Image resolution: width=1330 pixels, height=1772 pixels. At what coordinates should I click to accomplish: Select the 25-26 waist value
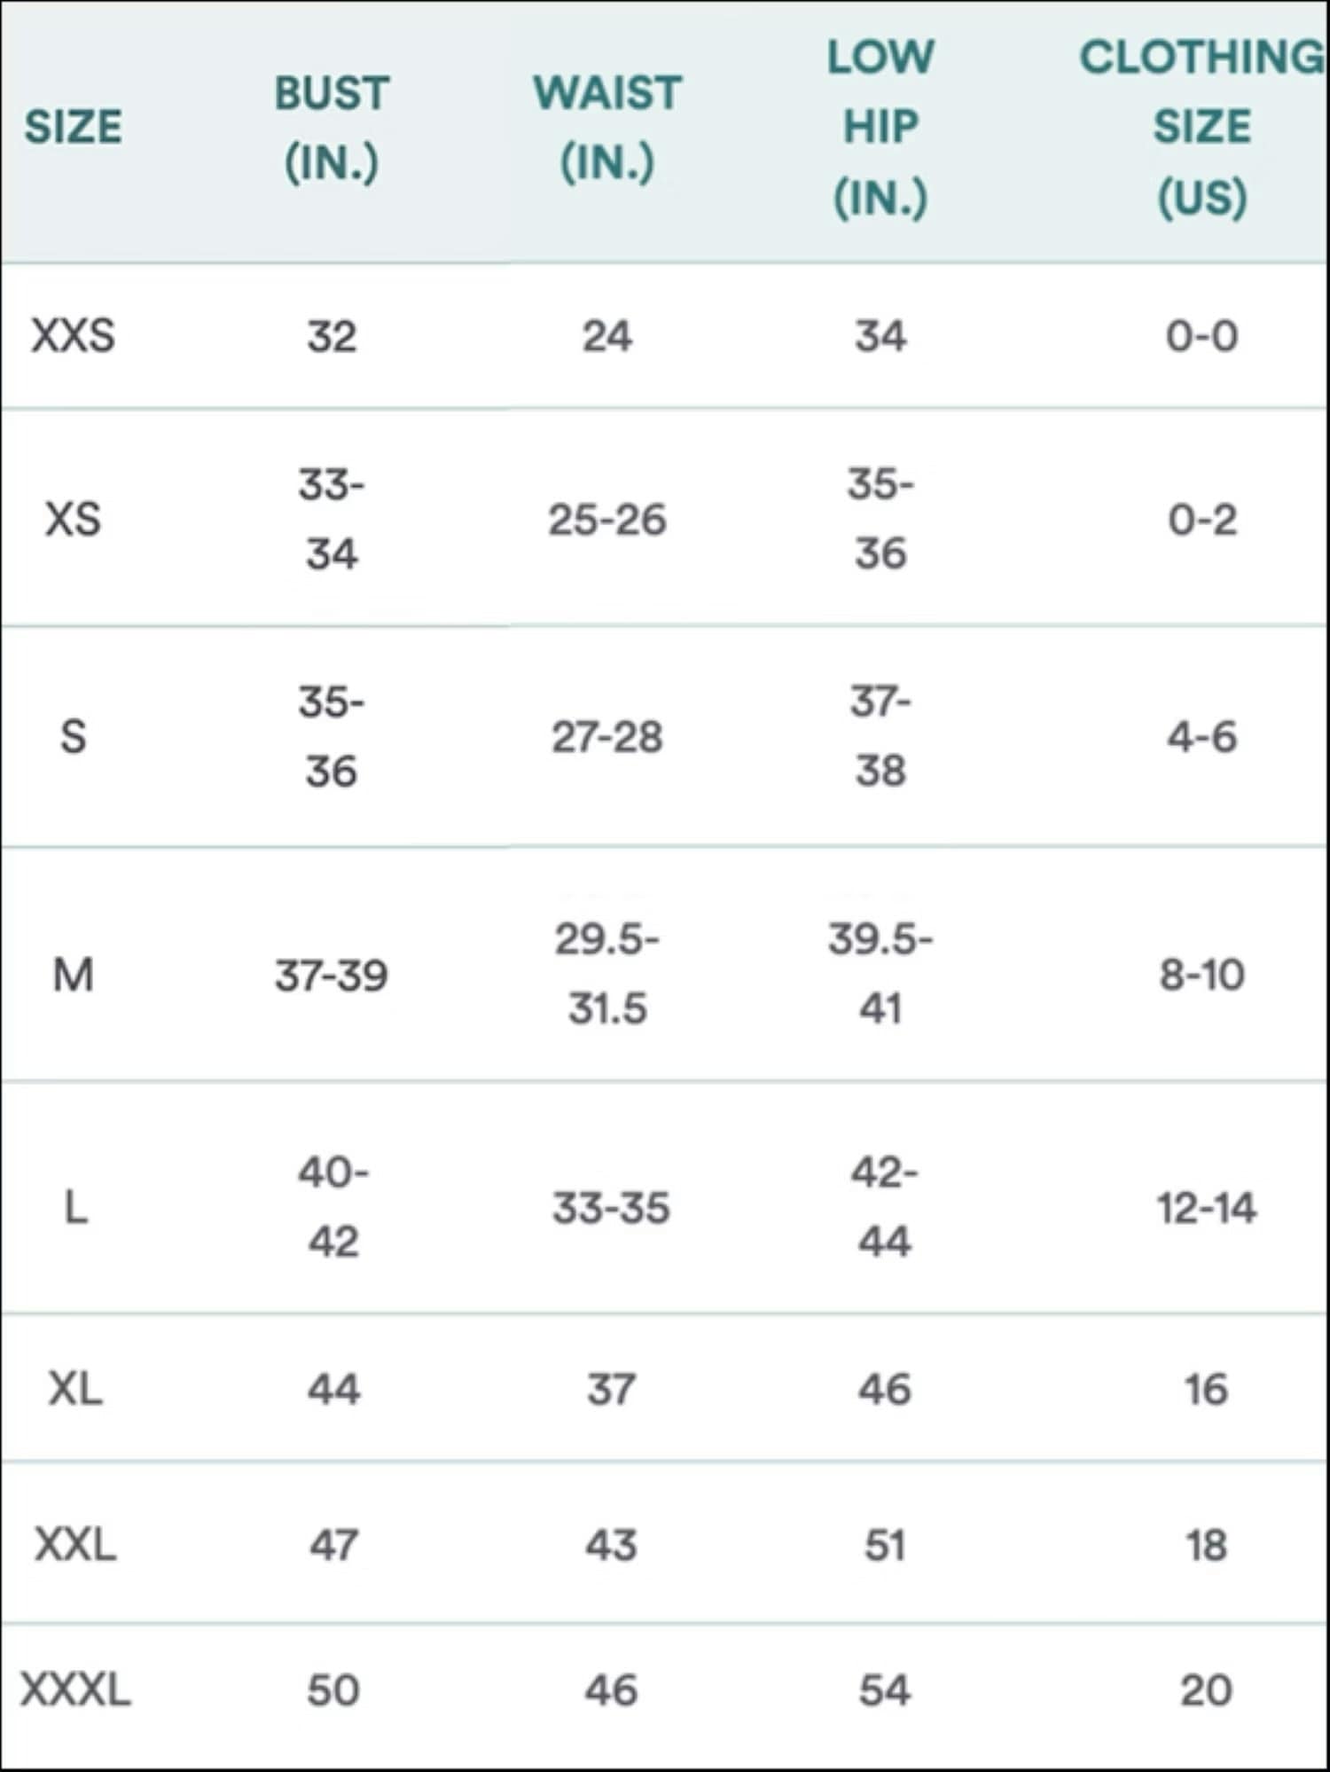click(607, 520)
